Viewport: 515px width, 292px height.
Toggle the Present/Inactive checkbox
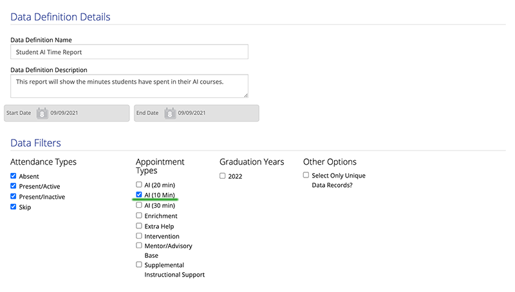pos(13,196)
